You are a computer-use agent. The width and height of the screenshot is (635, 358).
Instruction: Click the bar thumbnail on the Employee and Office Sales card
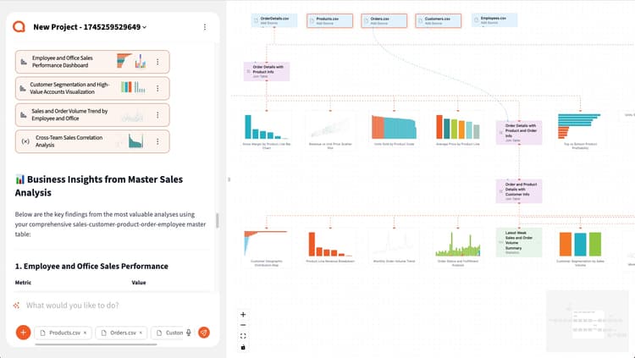[x=141, y=61]
